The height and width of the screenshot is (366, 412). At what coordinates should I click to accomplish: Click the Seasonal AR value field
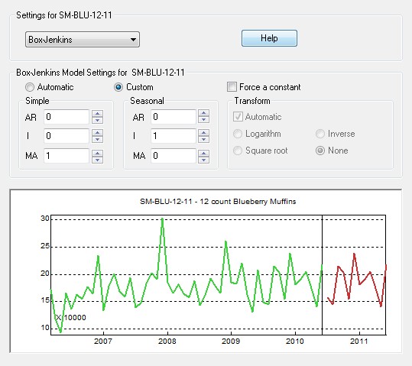click(174, 117)
